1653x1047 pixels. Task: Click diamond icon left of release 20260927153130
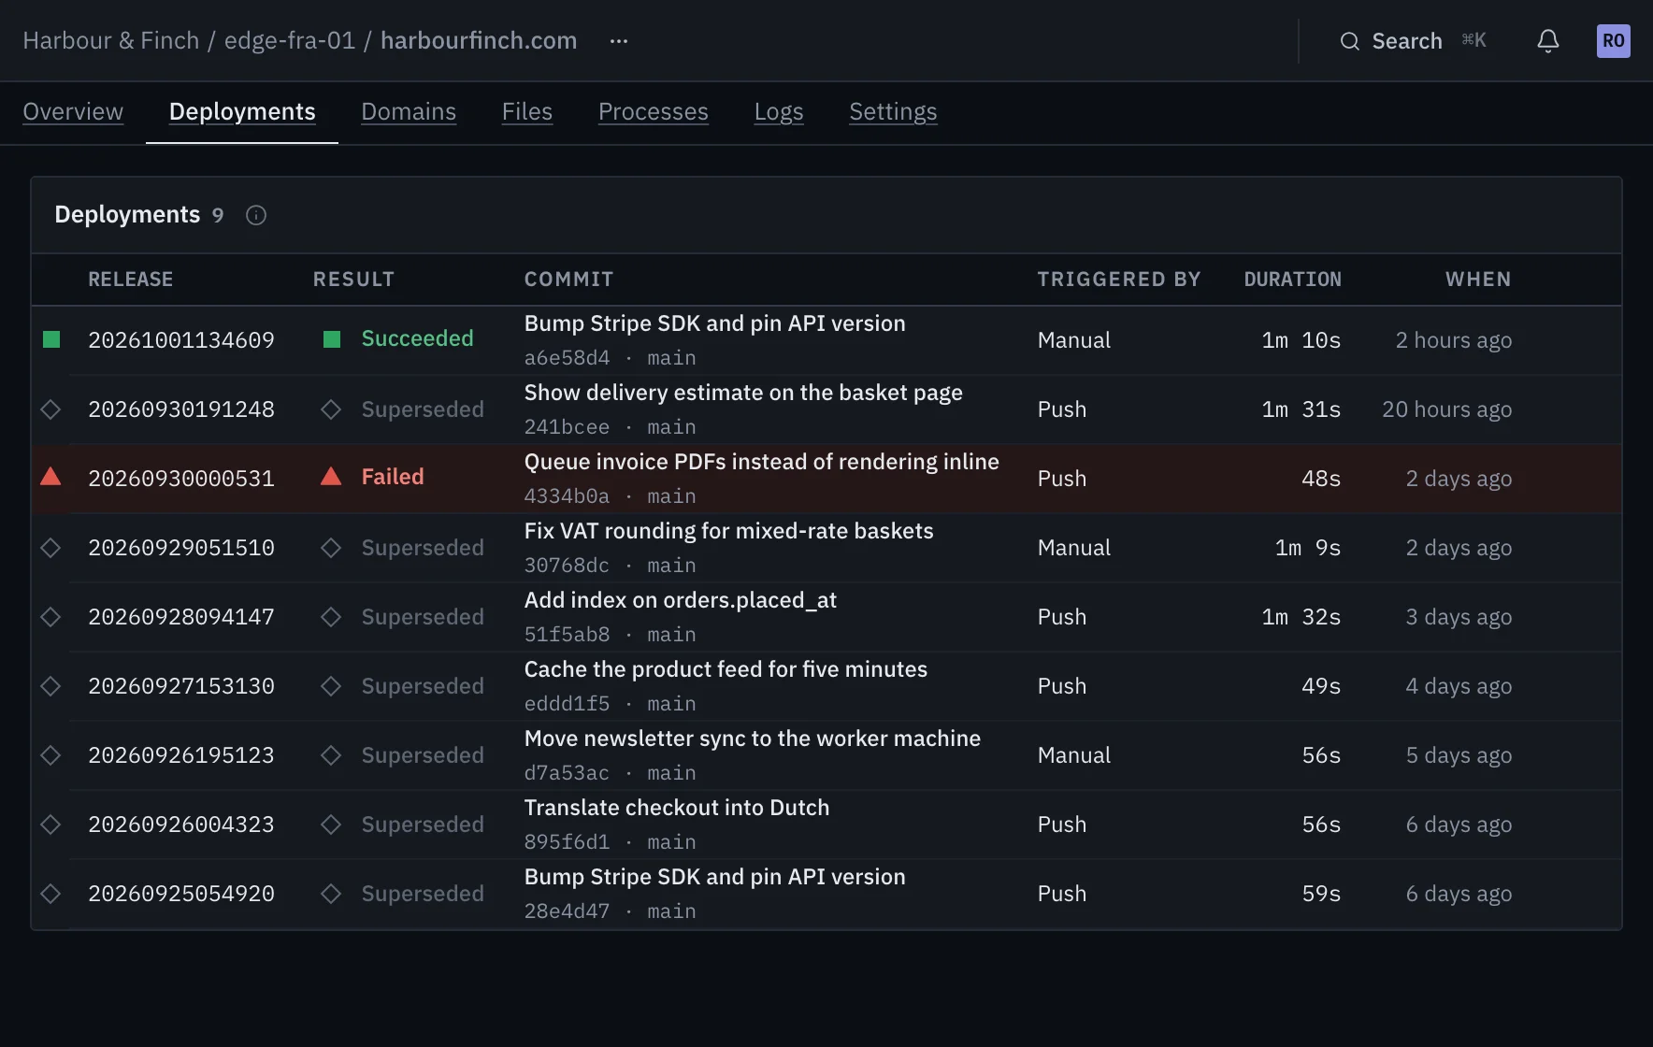point(51,686)
